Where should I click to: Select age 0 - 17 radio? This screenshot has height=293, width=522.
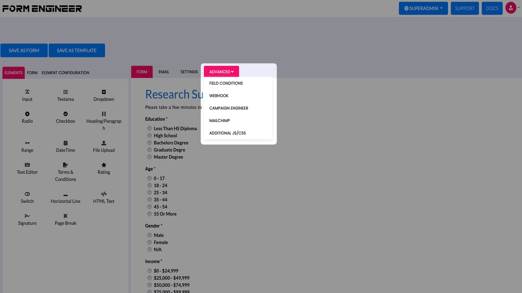(x=150, y=178)
